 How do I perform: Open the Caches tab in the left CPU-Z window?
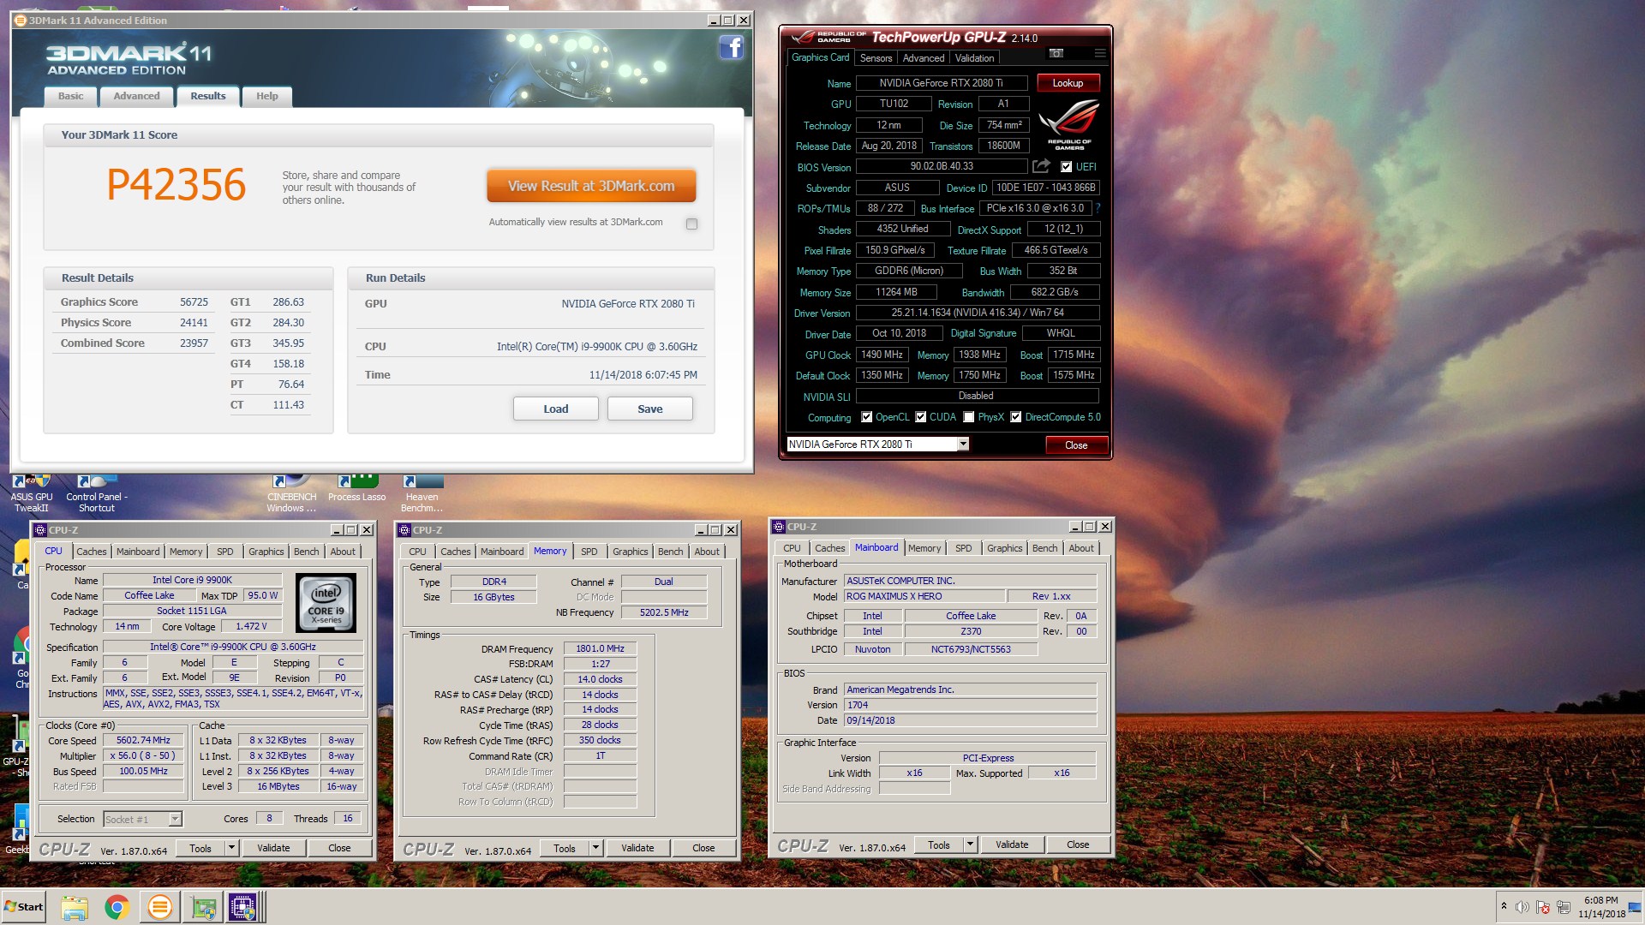[x=92, y=552]
